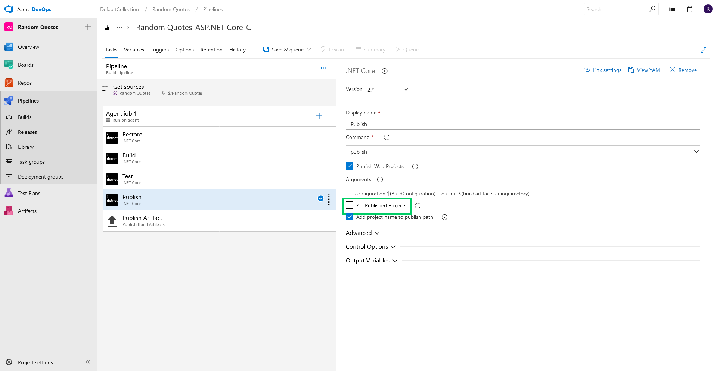Image resolution: width=717 pixels, height=371 pixels.
Task: Click the plus icon beside Random Quotes
Action: click(88, 27)
